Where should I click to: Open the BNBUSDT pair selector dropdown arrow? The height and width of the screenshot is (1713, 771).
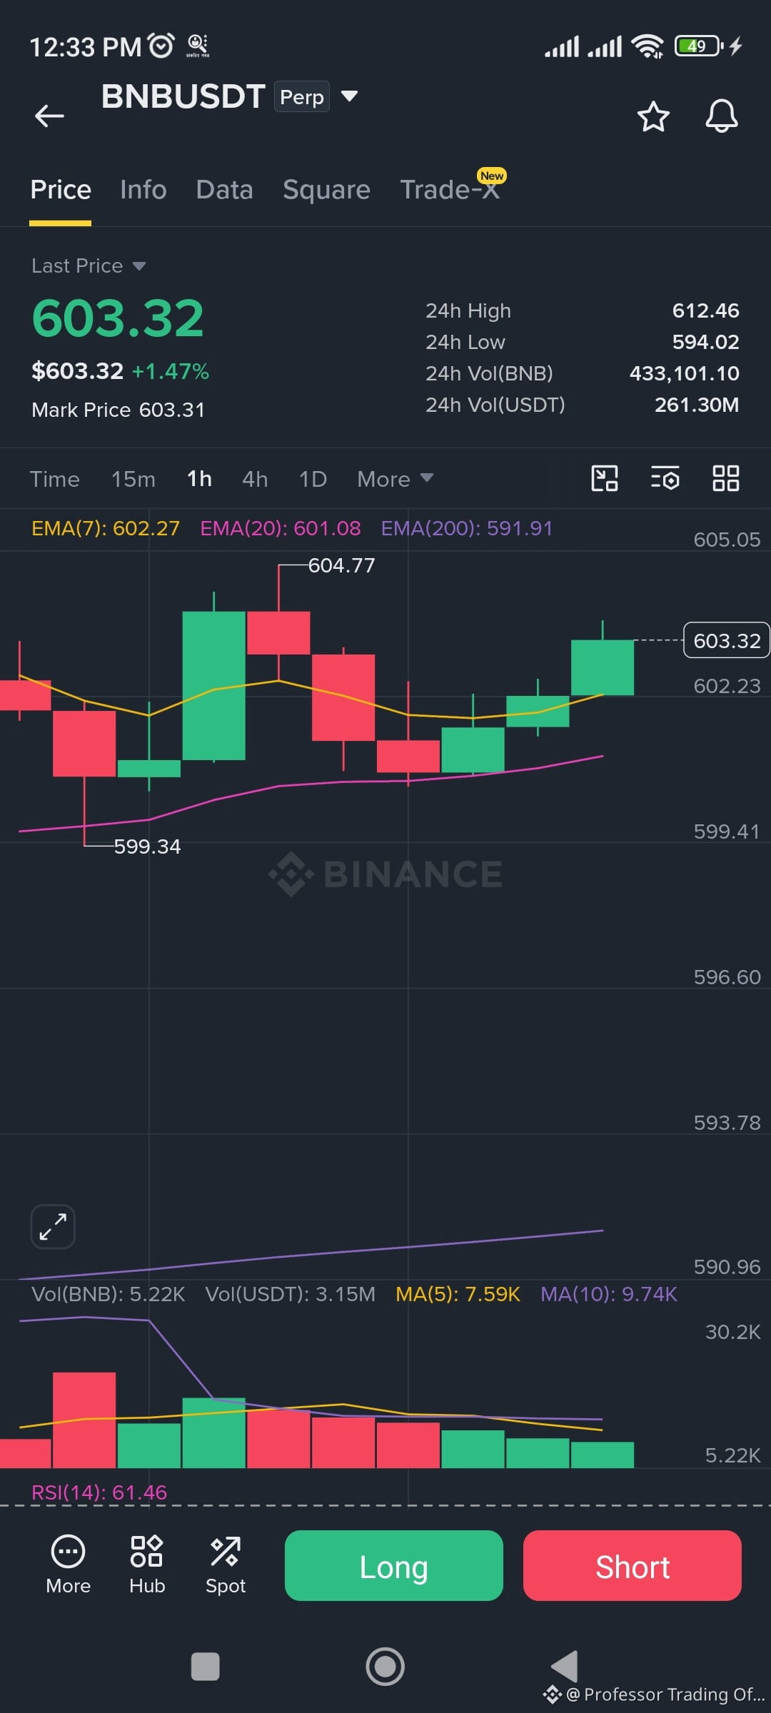(349, 96)
